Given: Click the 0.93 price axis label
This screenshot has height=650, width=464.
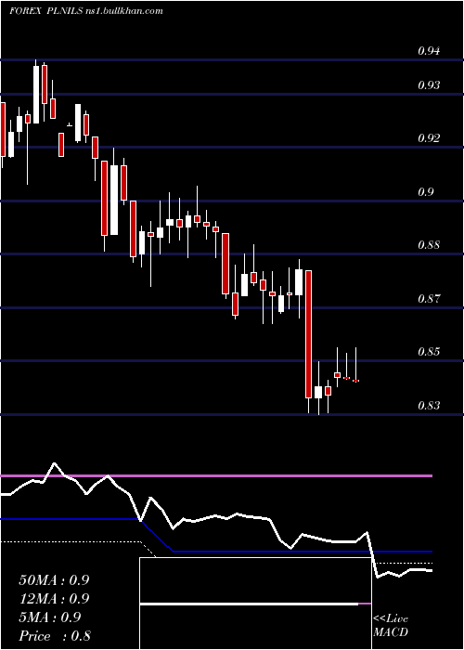Looking at the screenshot, I should [x=429, y=85].
